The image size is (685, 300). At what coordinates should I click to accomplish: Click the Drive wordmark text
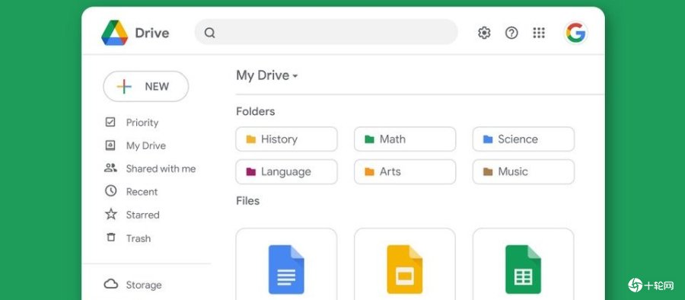pos(152,33)
